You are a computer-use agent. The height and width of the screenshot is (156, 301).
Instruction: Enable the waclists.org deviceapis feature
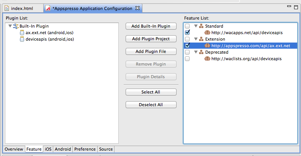click(187, 59)
